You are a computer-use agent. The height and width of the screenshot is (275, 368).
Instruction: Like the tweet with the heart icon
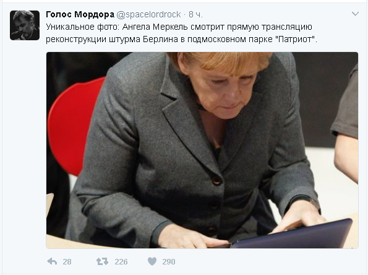[152, 261]
